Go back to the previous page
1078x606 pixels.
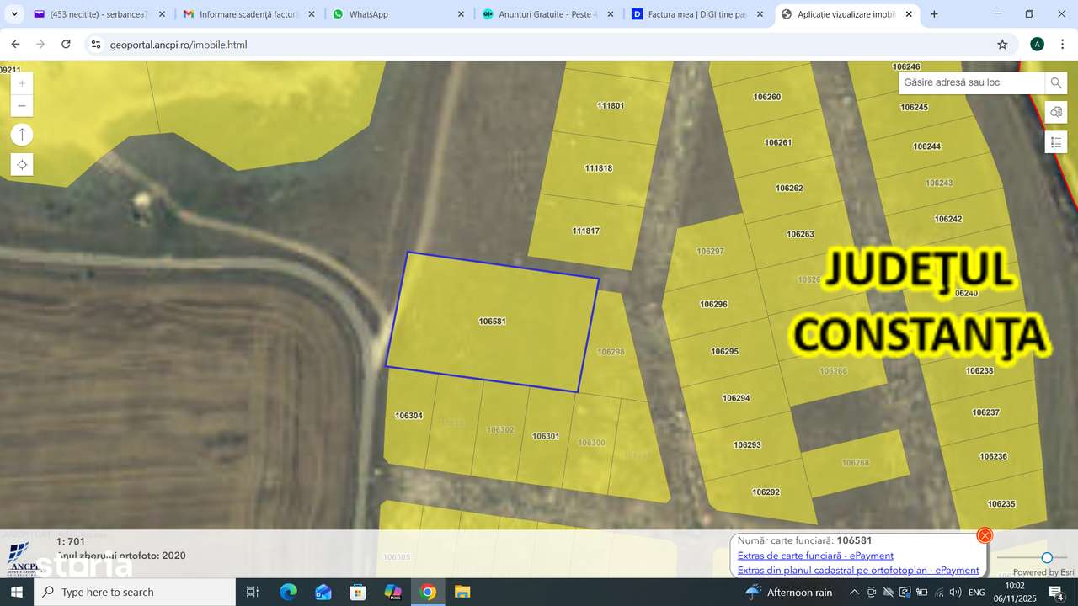point(15,45)
